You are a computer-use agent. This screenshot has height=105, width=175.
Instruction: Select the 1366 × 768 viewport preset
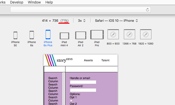129,34
